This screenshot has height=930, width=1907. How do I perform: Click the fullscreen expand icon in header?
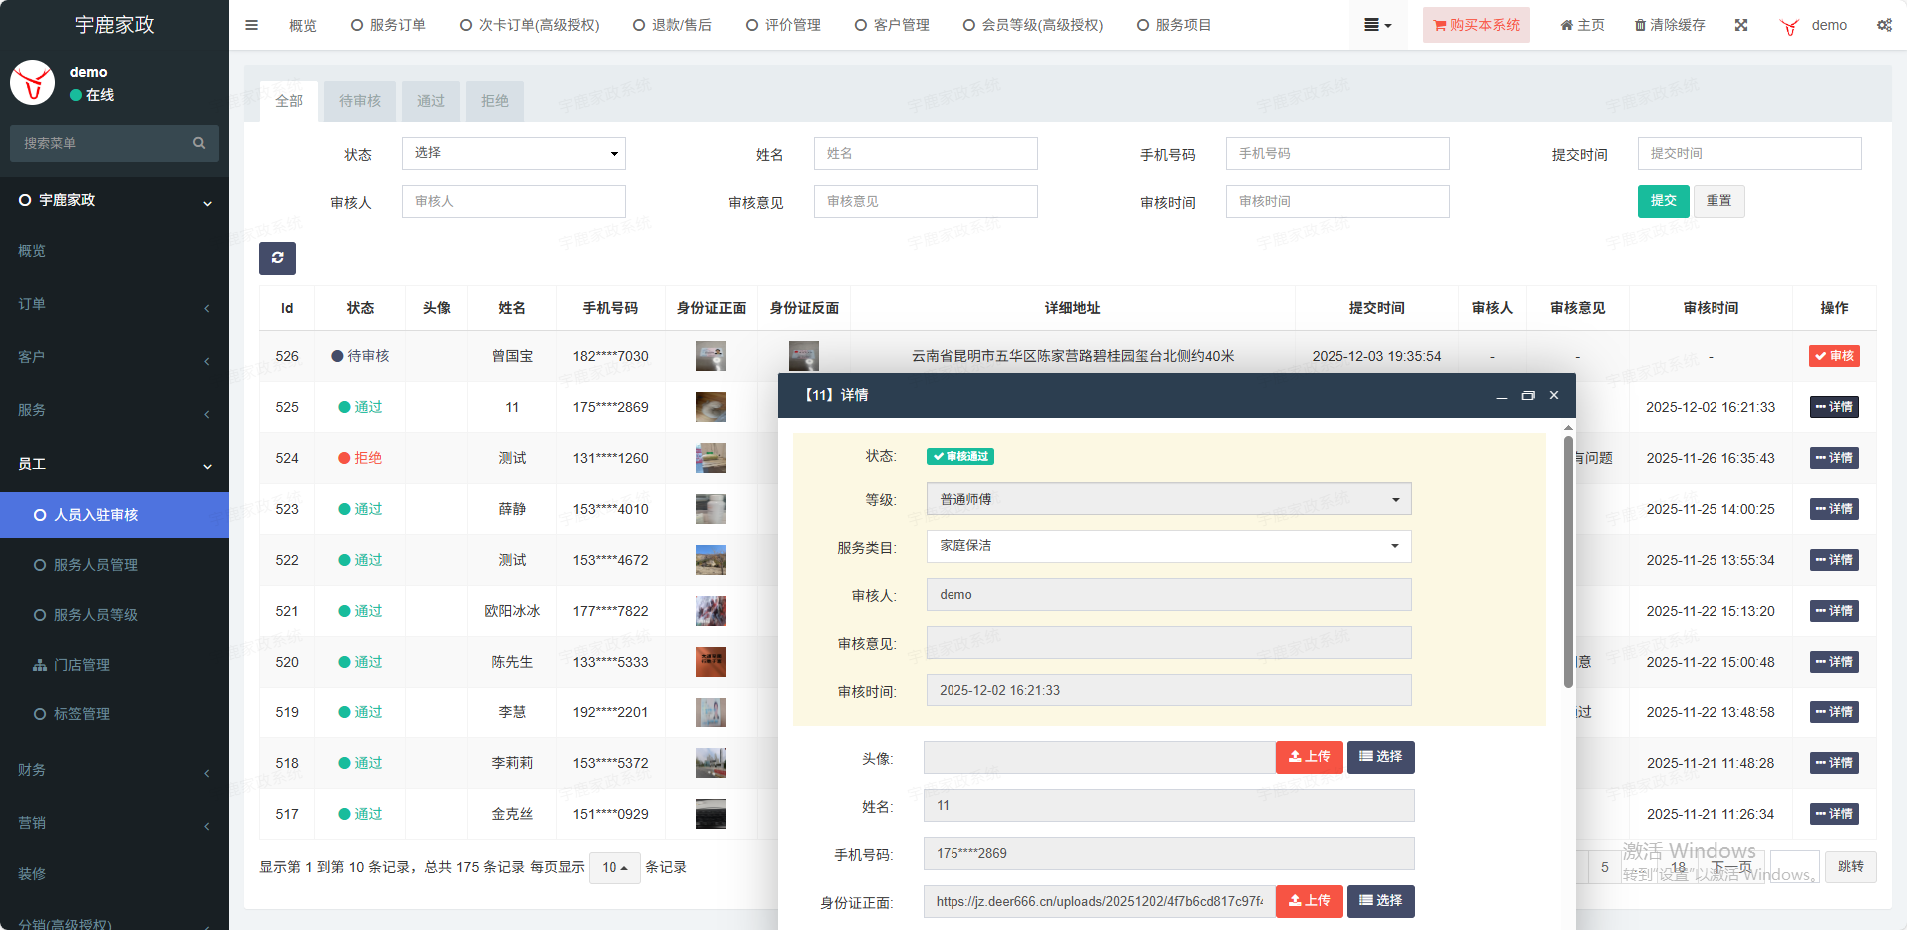click(1741, 25)
